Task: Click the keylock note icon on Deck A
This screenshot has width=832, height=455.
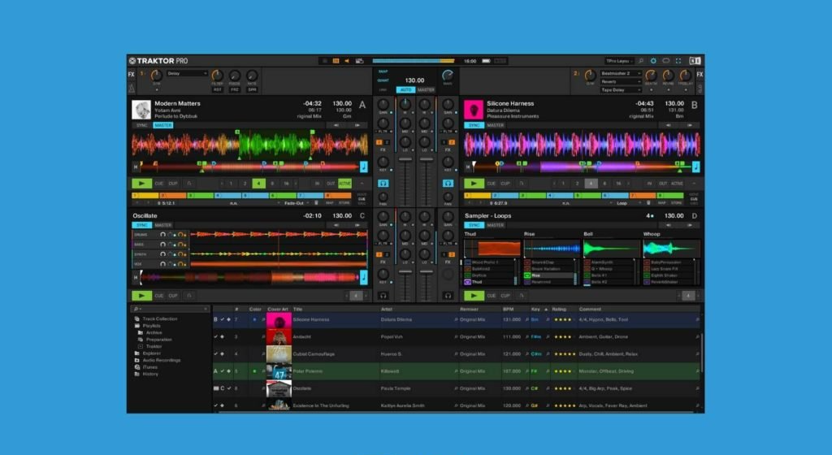Action: 364,166
